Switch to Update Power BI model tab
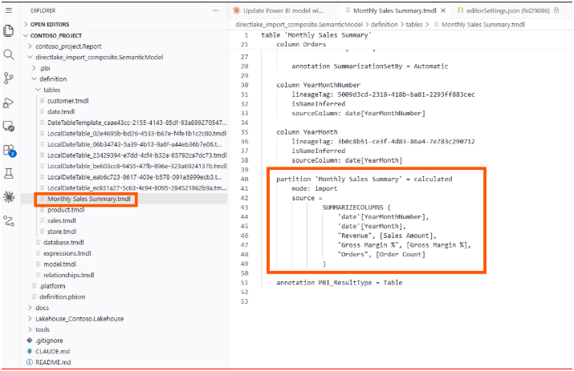Viewport: 574px width, 371px height. (x=283, y=10)
